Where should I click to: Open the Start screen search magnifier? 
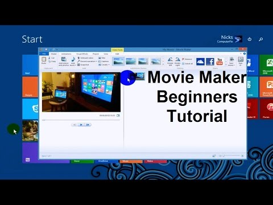click(x=261, y=39)
